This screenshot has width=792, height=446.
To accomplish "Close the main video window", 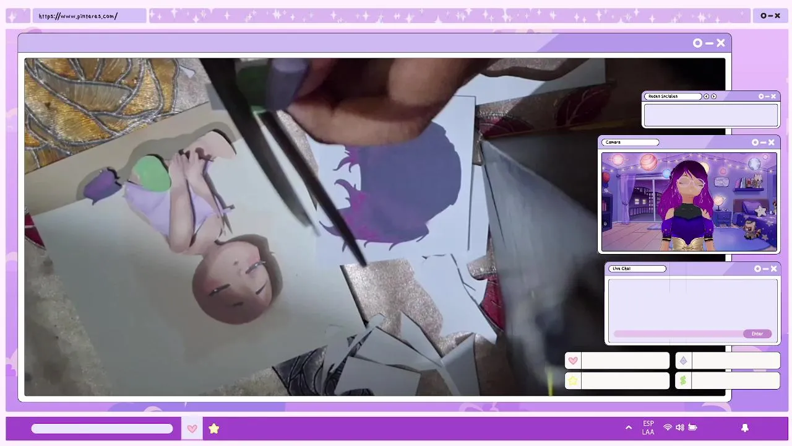I will (x=721, y=43).
